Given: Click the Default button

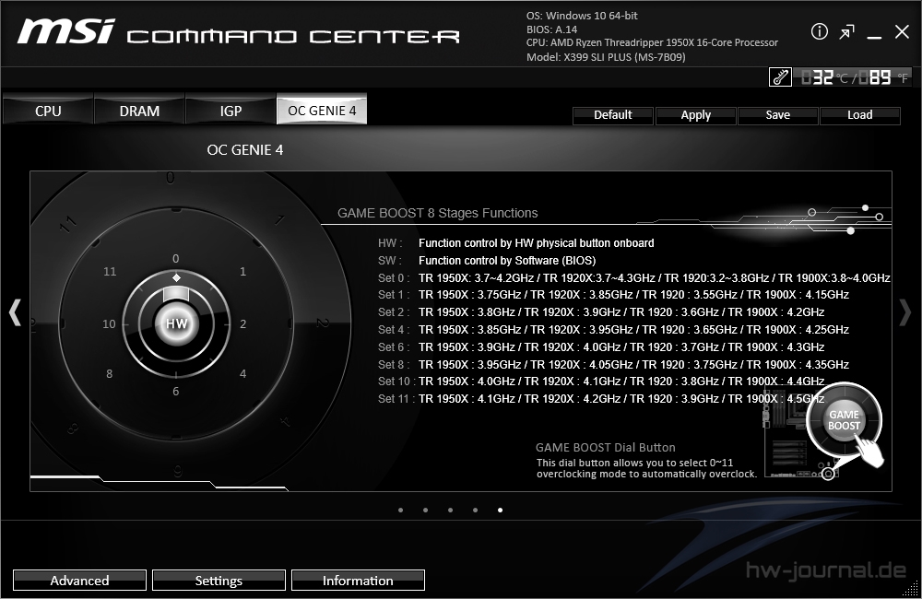Looking at the screenshot, I should [x=613, y=115].
